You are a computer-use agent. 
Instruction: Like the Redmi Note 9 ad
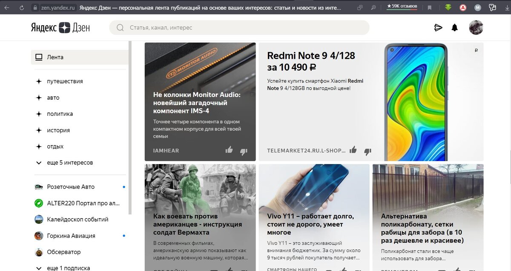pyautogui.click(x=353, y=150)
